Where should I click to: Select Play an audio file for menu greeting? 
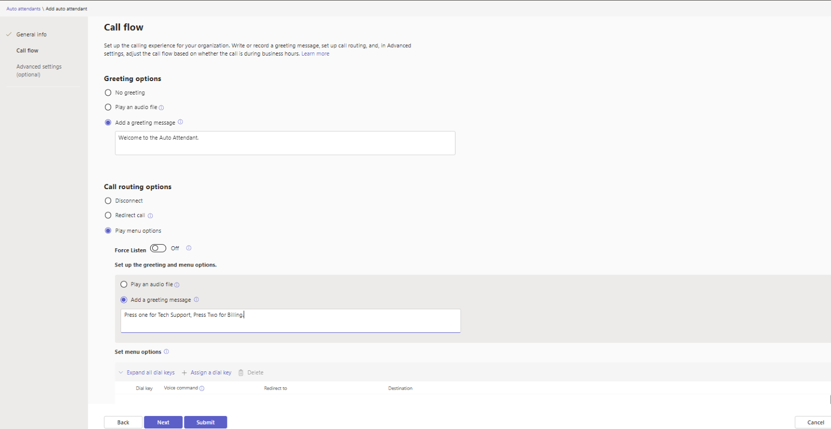pyautogui.click(x=124, y=284)
